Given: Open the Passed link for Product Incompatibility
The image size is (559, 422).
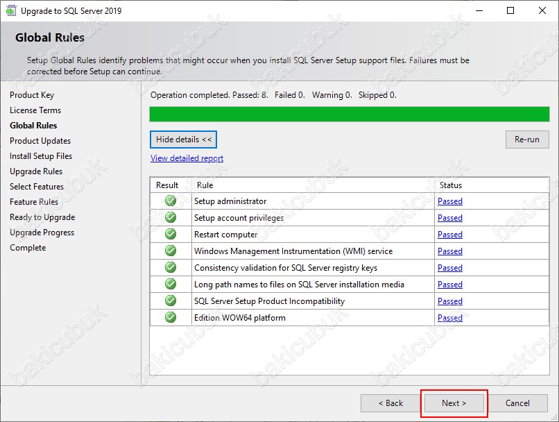Looking at the screenshot, I should 450,301.
